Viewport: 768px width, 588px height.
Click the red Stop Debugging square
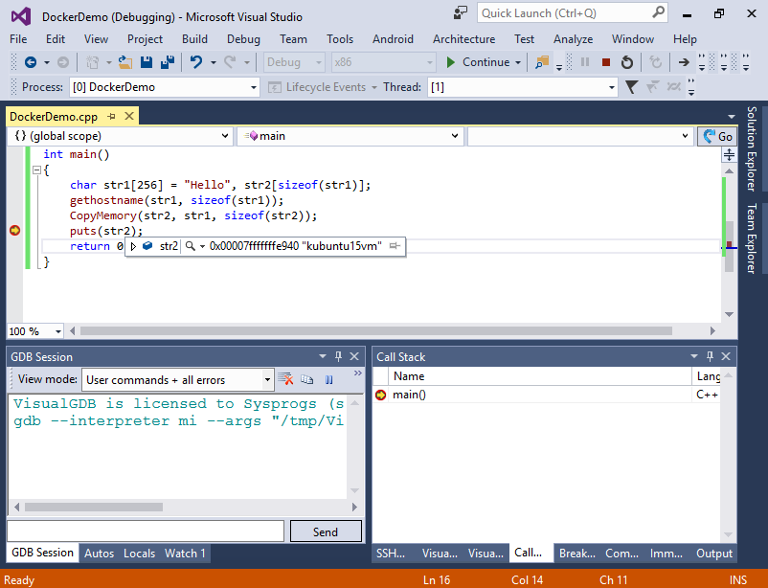point(606,62)
